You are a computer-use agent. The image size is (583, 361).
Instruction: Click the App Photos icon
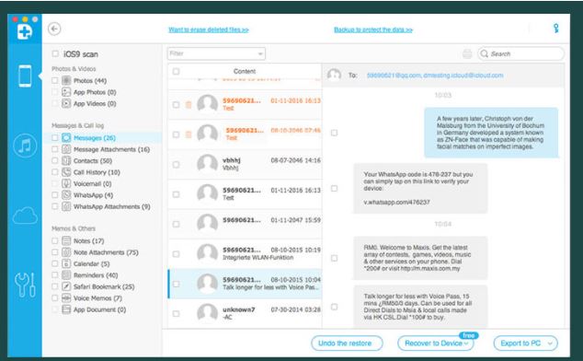(66, 92)
